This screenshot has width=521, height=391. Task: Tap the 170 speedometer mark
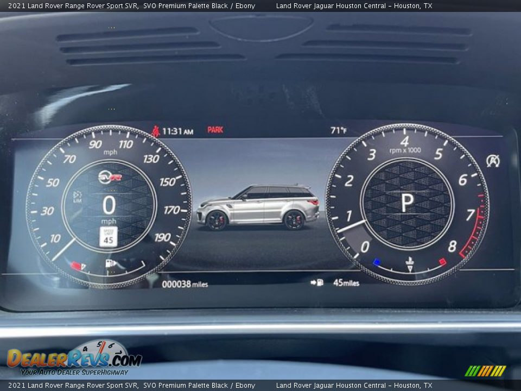[x=171, y=210]
